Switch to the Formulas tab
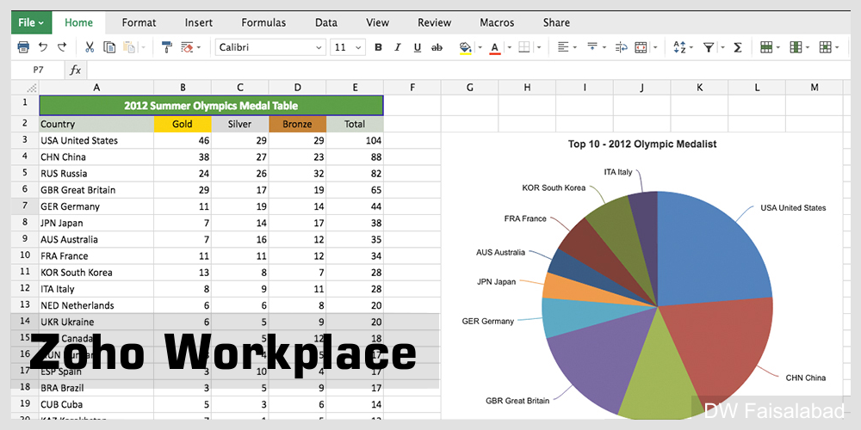This screenshot has width=861, height=430. (263, 22)
